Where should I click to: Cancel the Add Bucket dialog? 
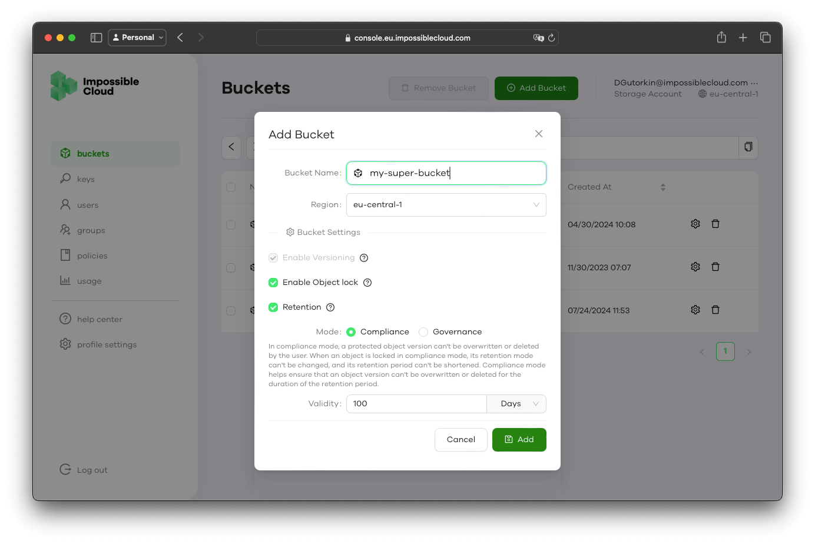460,439
